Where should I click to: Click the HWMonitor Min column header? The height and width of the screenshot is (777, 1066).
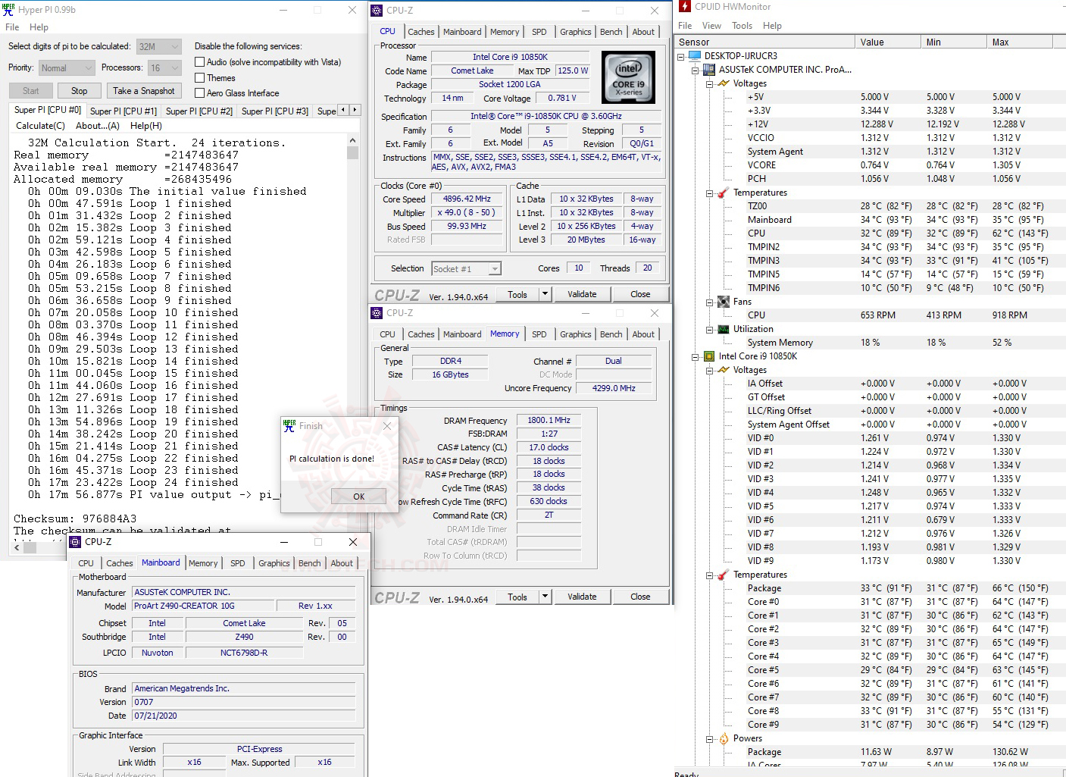954,42
